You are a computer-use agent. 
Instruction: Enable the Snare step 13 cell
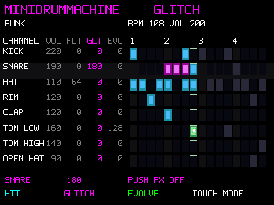236,69
